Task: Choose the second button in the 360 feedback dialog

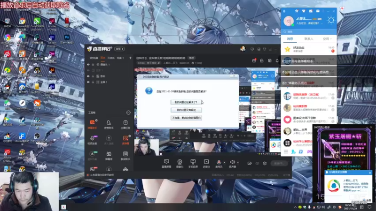Action: (x=186, y=110)
